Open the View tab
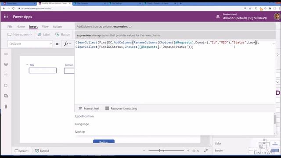 (45, 26)
